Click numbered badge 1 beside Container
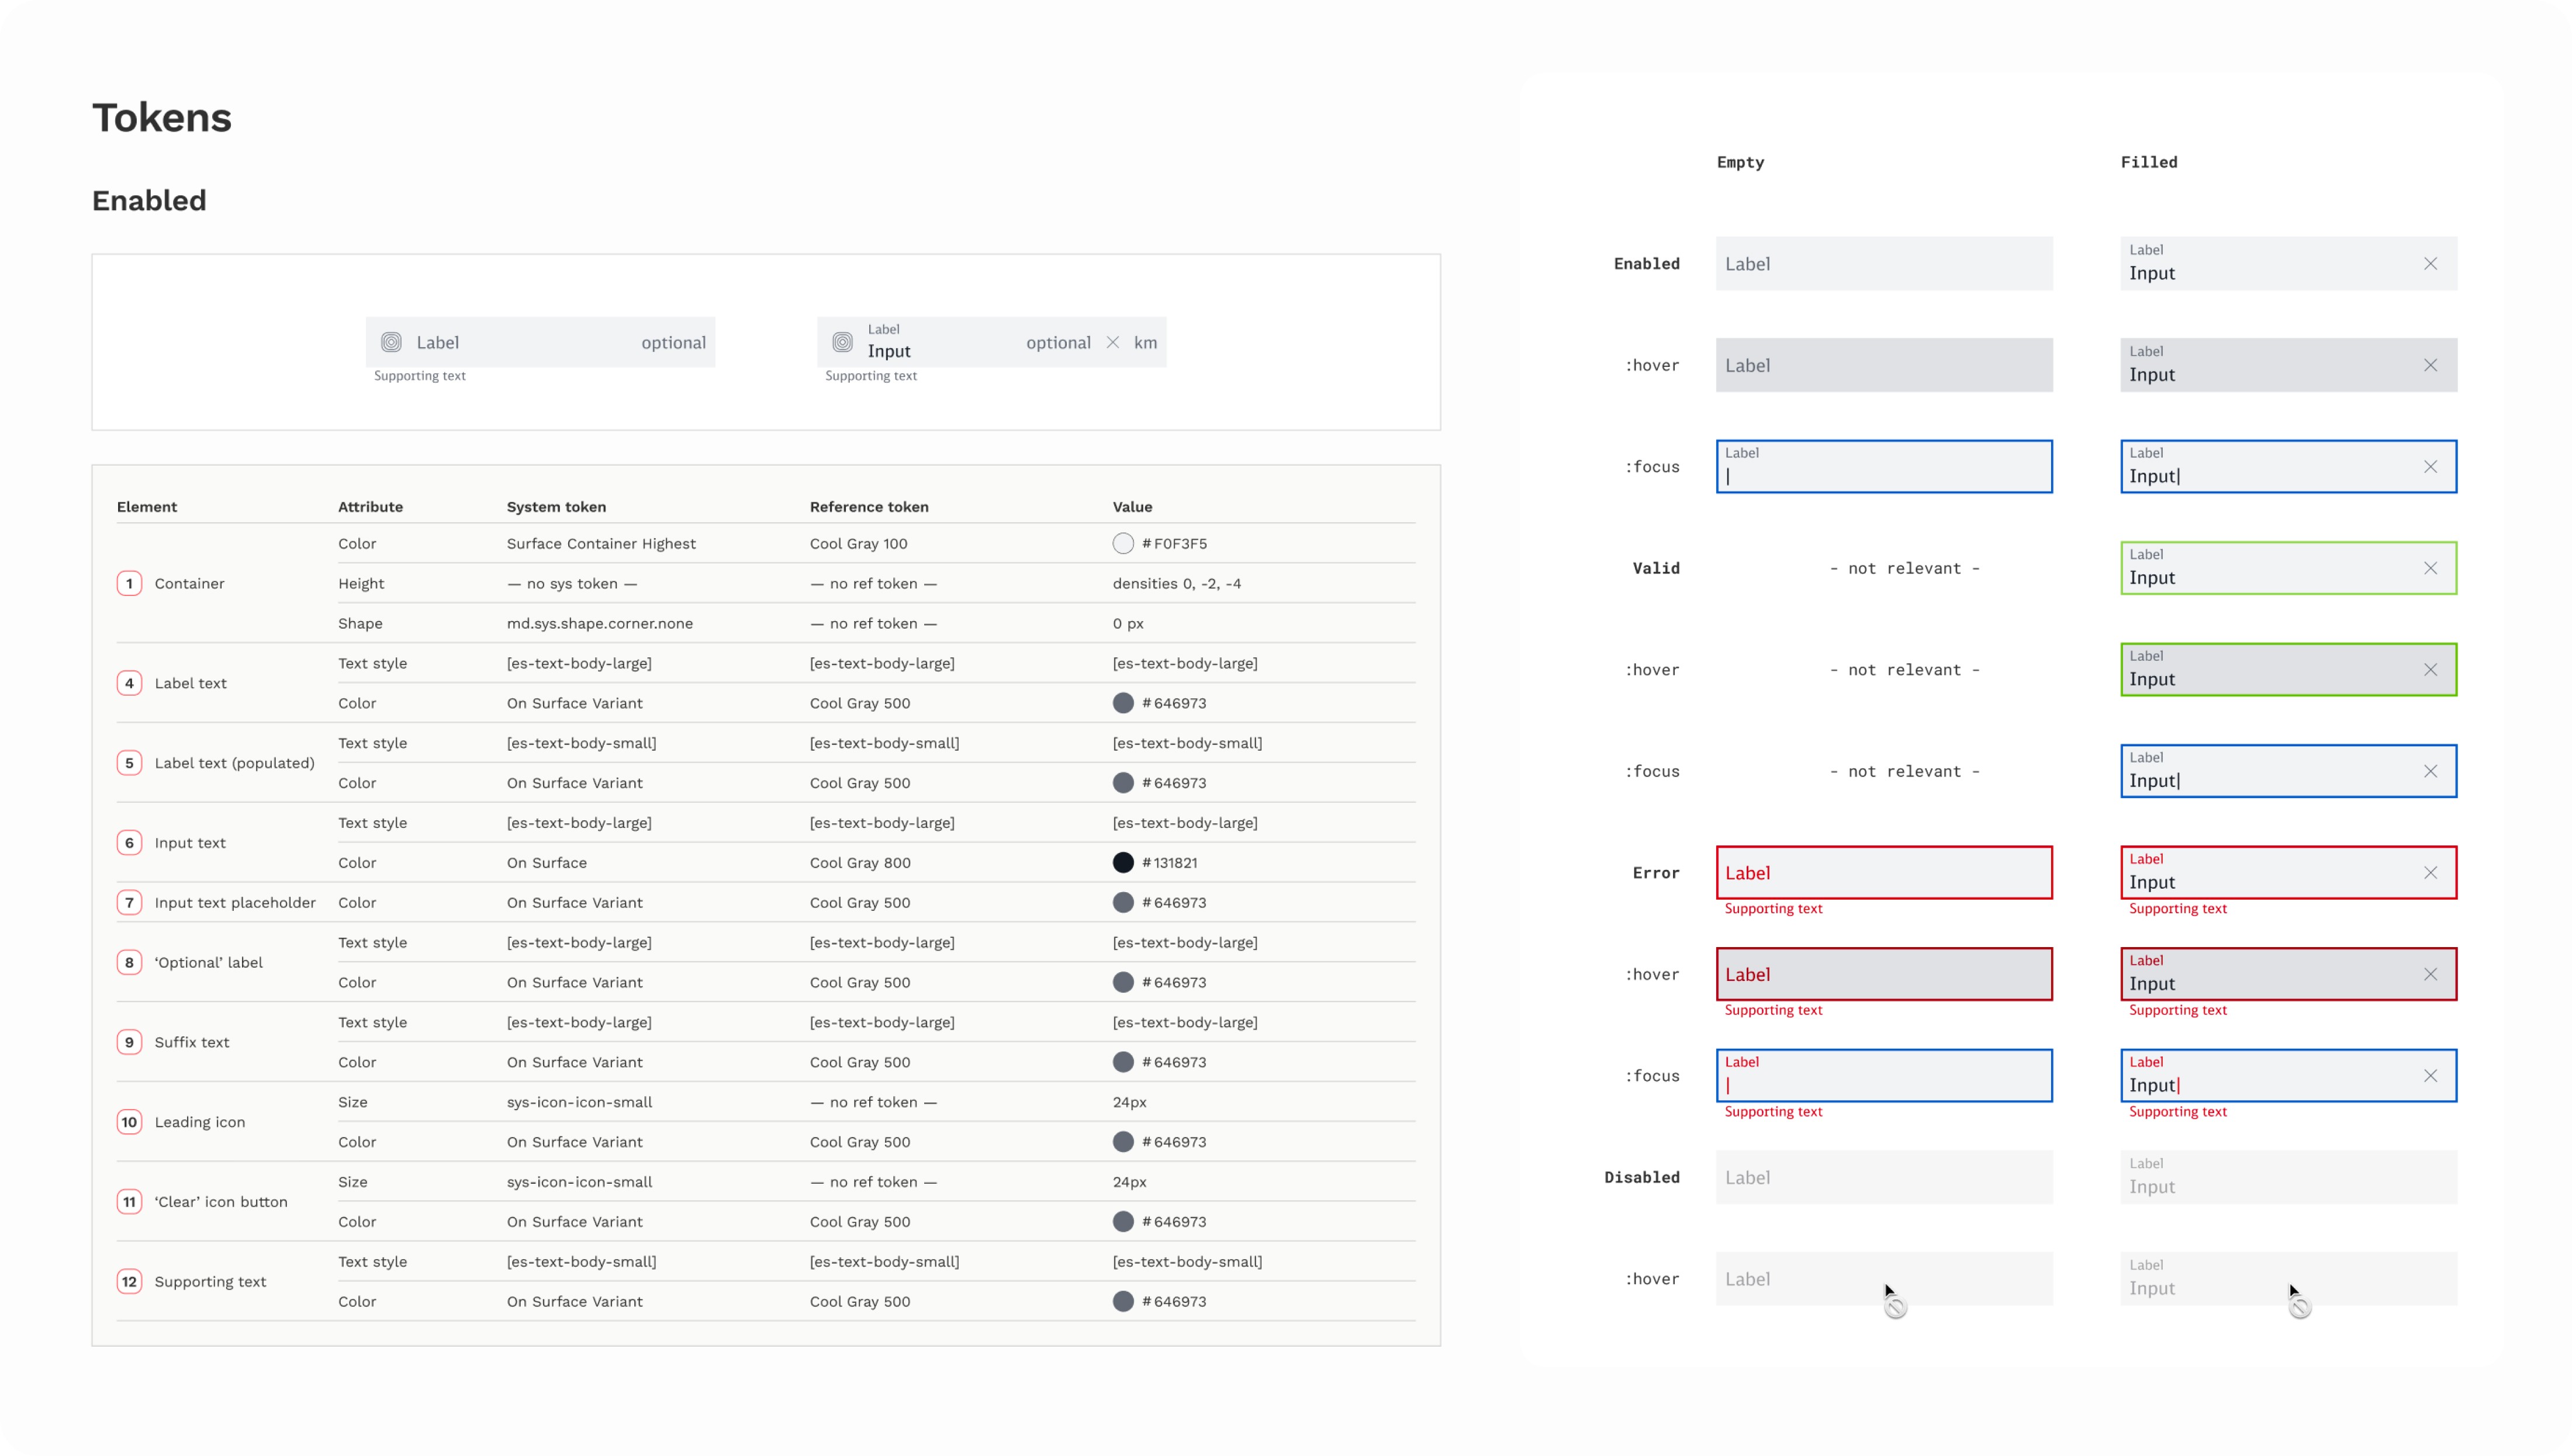Image resolution: width=2572 pixels, height=1456 pixels. pos(129,584)
